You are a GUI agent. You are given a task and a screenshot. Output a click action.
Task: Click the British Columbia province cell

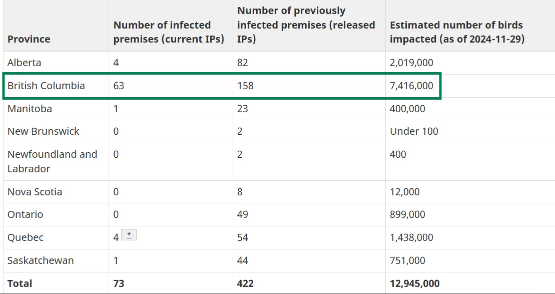[46, 86]
